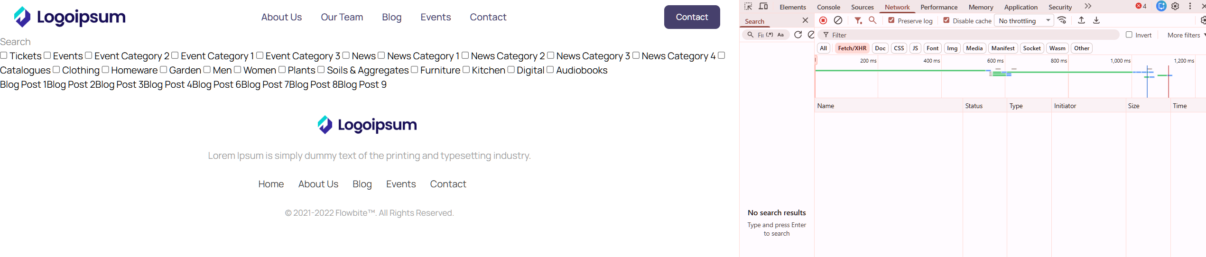Screen dimensions: 1206x257
Task: Switch to the Console tab
Action: click(x=828, y=7)
